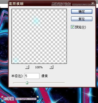Click the radius slider handle
Image resolution: width=98 pixels, height=103 pixels.
tap(27, 83)
